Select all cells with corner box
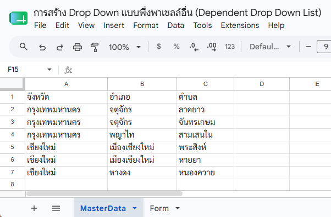The width and height of the screenshot is (331, 217). click(12, 84)
